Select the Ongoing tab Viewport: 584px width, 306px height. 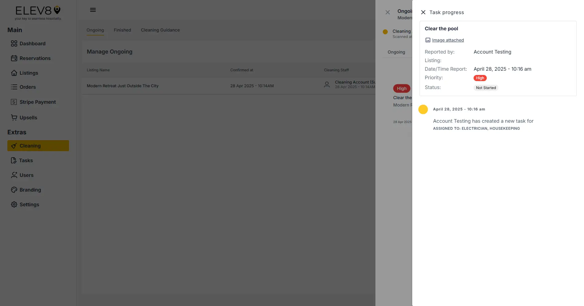95,30
